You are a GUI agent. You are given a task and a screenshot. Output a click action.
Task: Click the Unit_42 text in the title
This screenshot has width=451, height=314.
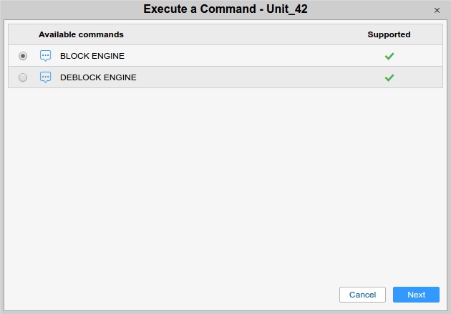284,9
